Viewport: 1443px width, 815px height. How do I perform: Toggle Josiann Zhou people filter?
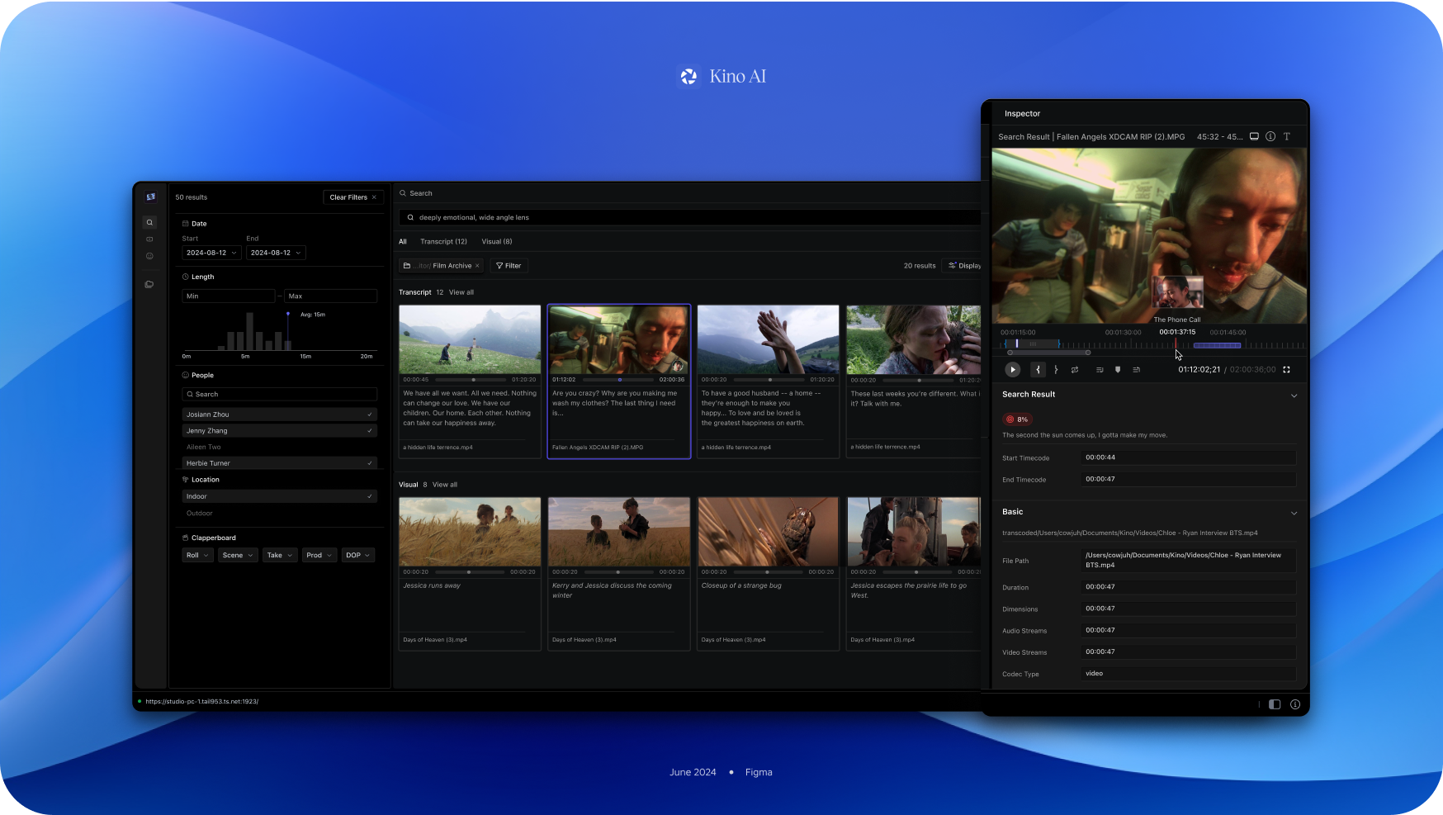pos(279,415)
